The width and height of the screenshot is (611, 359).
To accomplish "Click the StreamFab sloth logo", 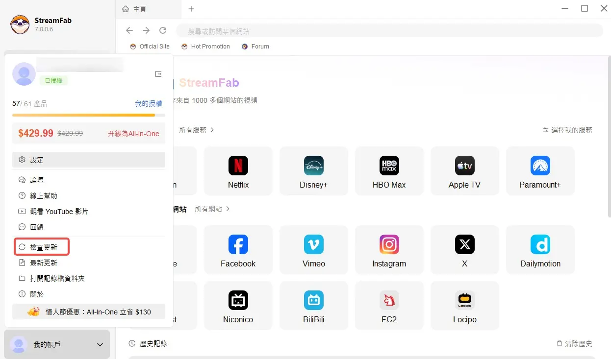I will 20,24.
